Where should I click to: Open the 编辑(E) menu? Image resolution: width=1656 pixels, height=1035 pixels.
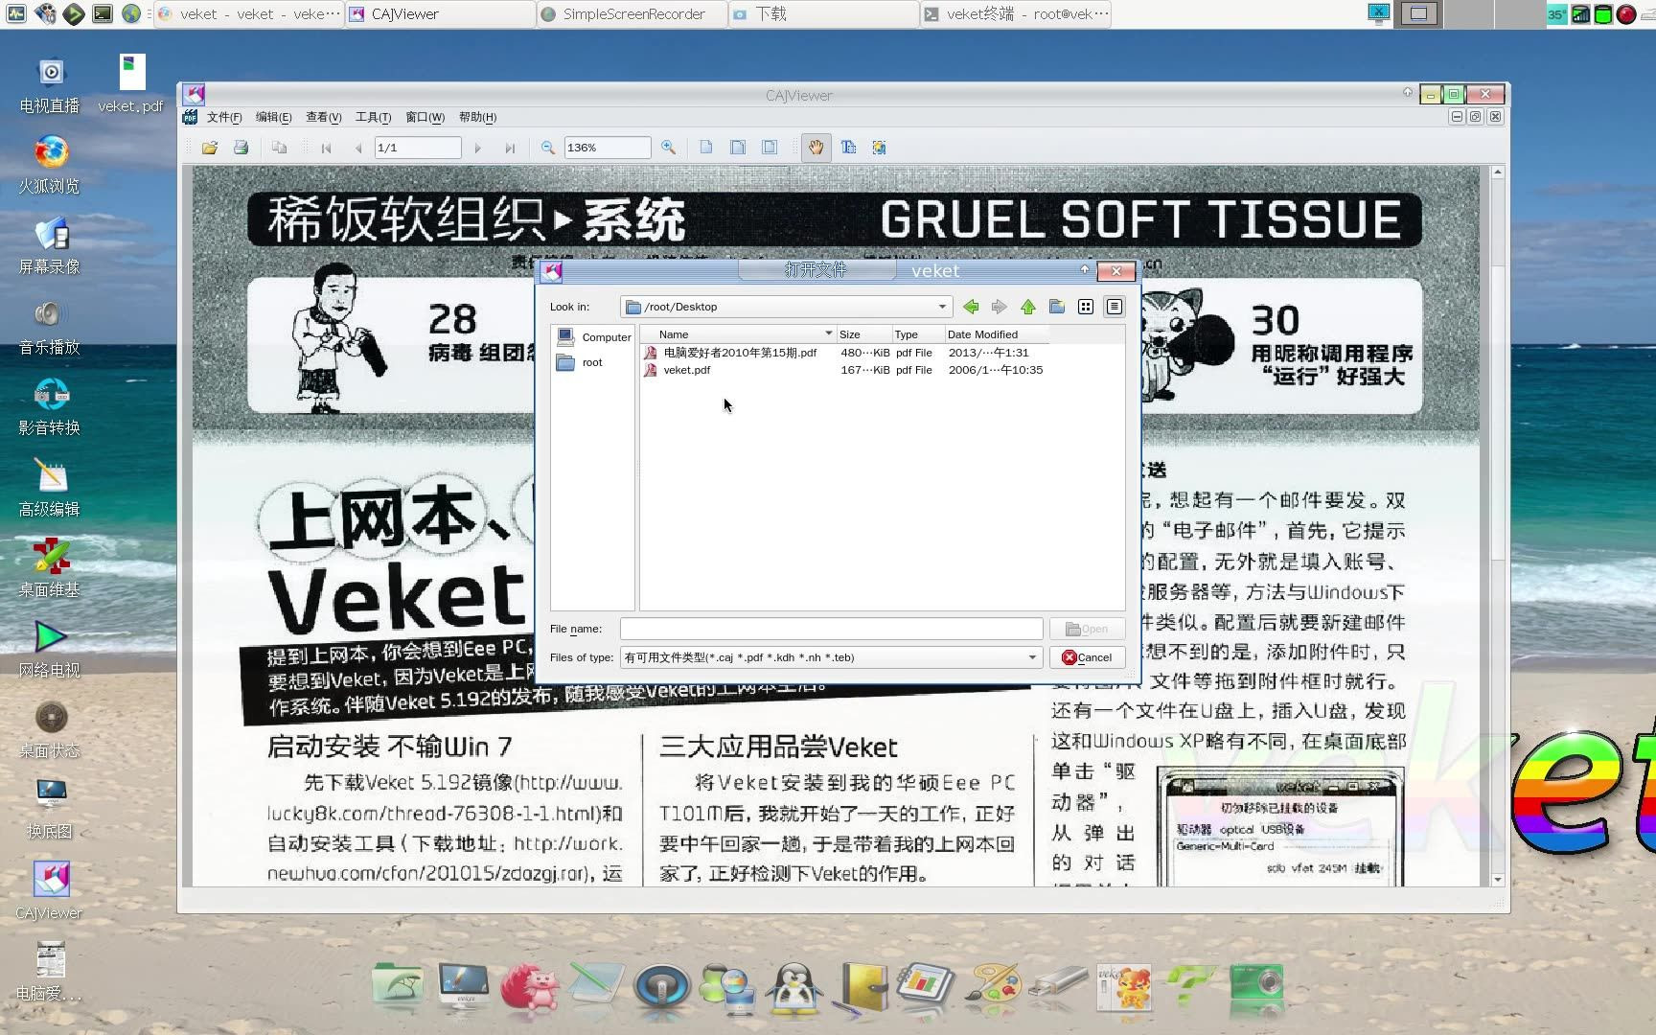pos(273,117)
